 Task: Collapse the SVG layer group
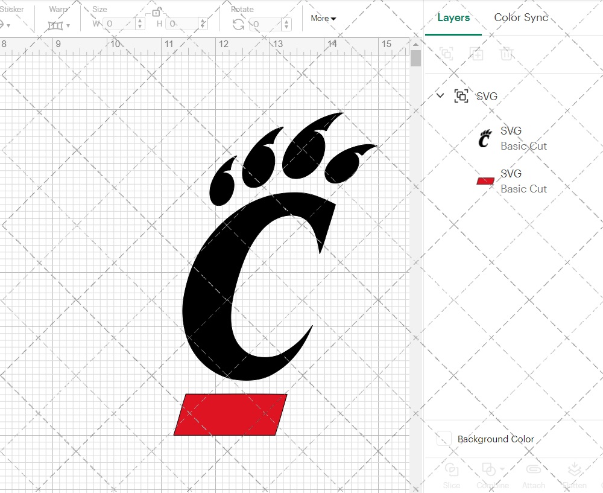click(x=440, y=95)
